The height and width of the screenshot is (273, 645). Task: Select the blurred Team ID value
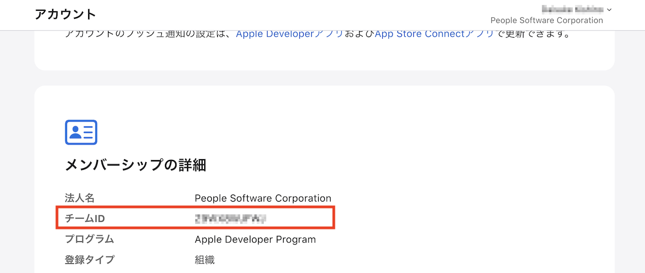pos(231,218)
